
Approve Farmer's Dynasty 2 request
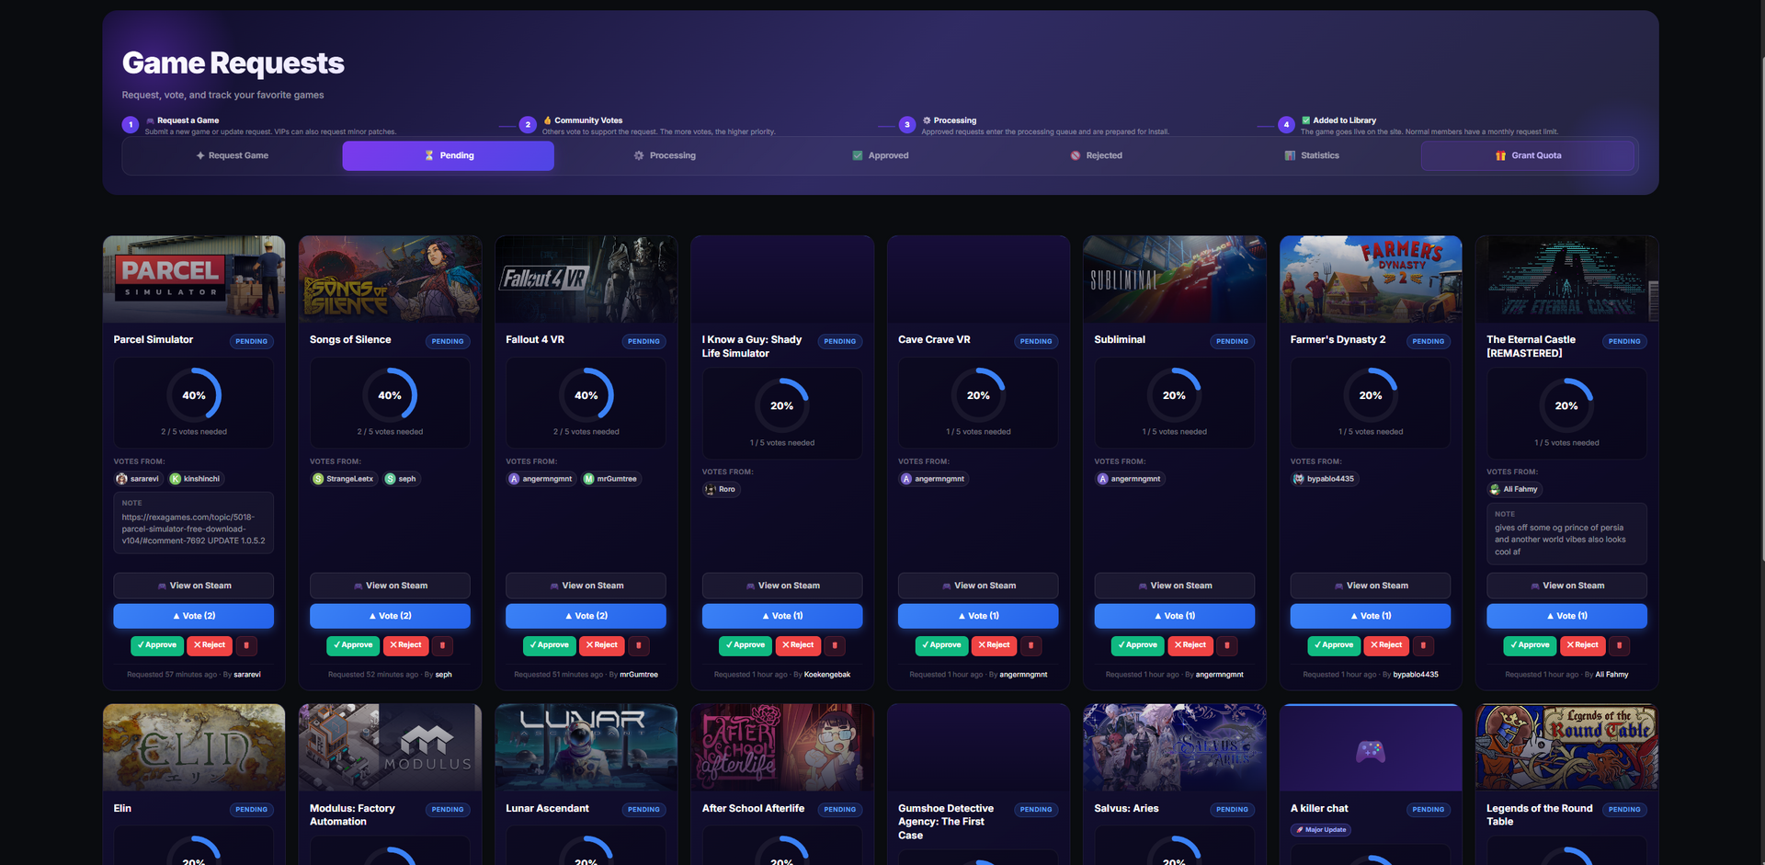[1334, 645]
